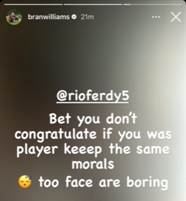This screenshot has height=201, width=186.
Task: Tap the sleeping face emoji
Action: (x=25, y=181)
